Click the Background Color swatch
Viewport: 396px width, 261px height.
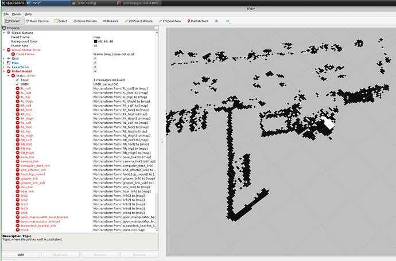point(95,41)
